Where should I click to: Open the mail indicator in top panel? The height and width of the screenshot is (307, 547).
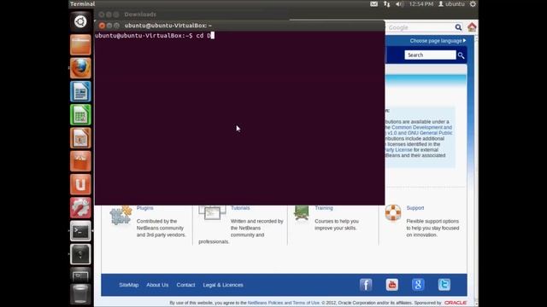[x=373, y=4]
